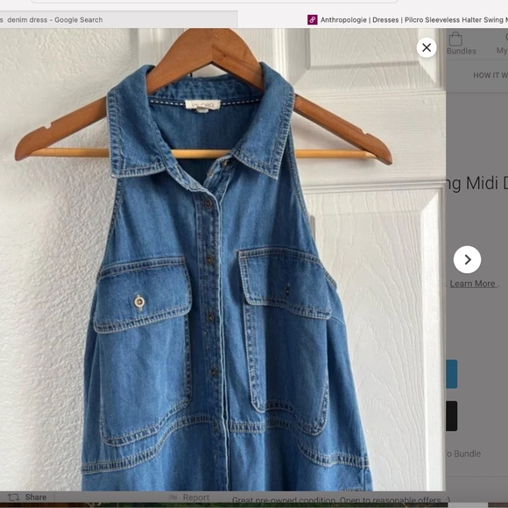Click the Share arrows icon

14,497
